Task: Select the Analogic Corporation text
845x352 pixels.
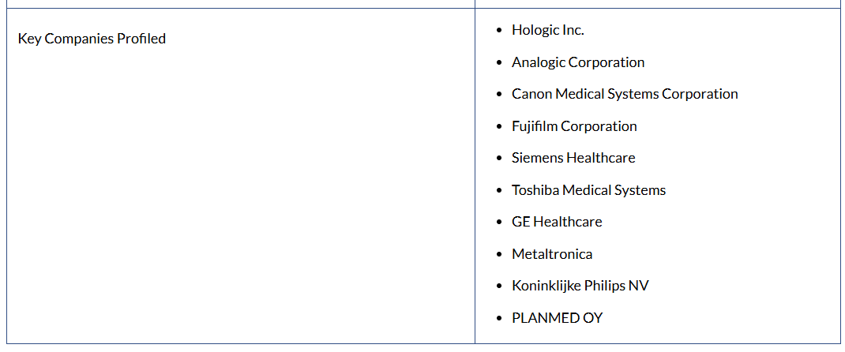Action: tap(578, 62)
